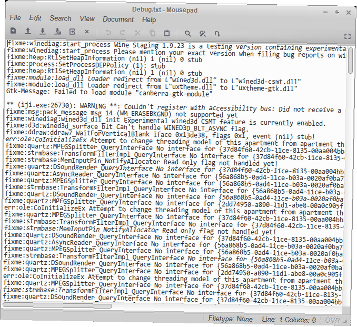Screen dimensions: 357x327
Task: Open the Edit menu
Action: click(x=35, y=18)
